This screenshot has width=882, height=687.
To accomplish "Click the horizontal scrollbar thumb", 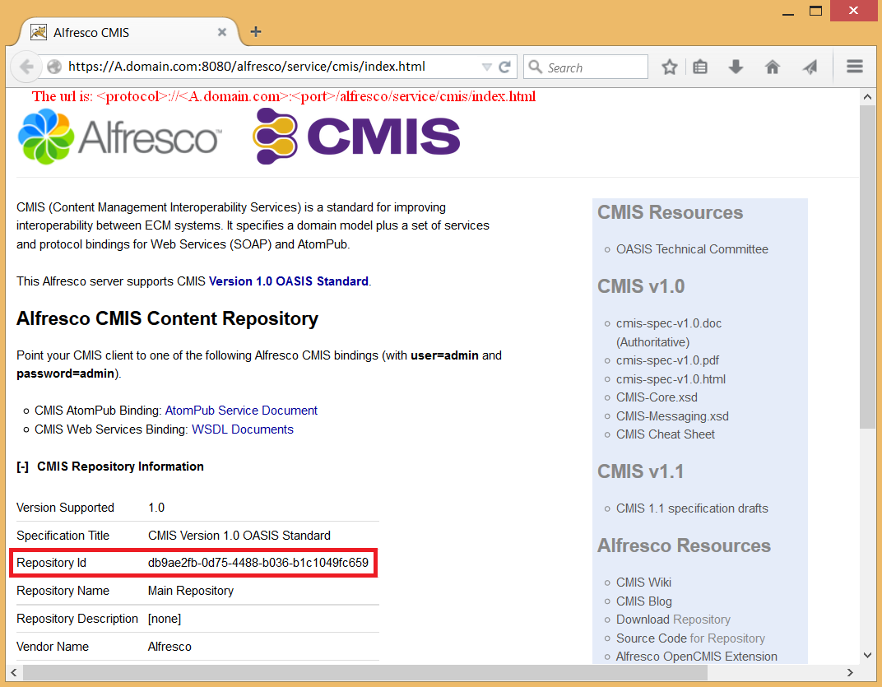I will pos(364,672).
